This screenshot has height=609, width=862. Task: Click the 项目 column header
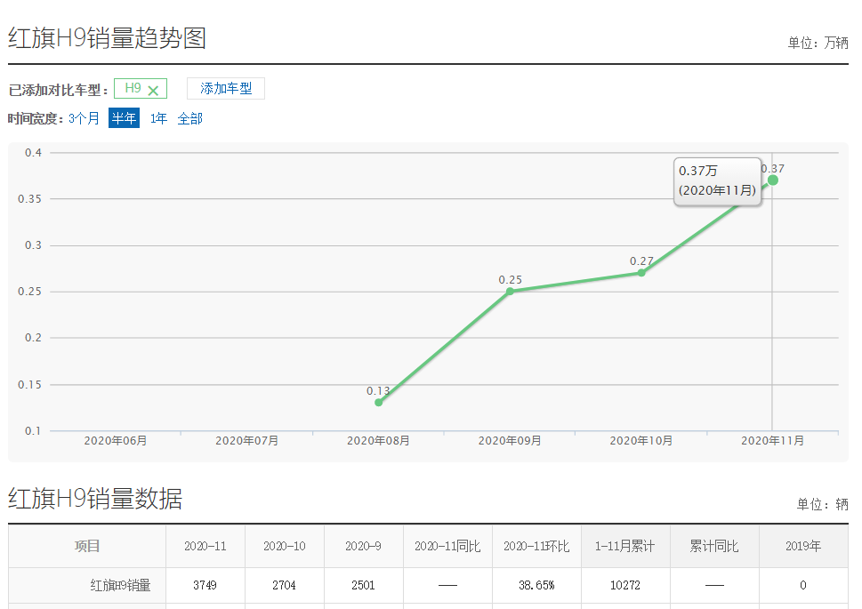pyautogui.click(x=87, y=546)
